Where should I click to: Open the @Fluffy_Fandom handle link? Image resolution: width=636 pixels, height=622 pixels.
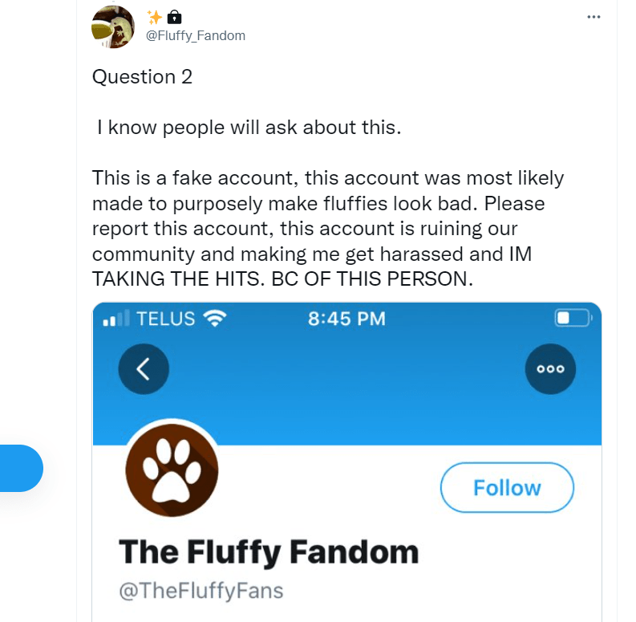coord(195,35)
